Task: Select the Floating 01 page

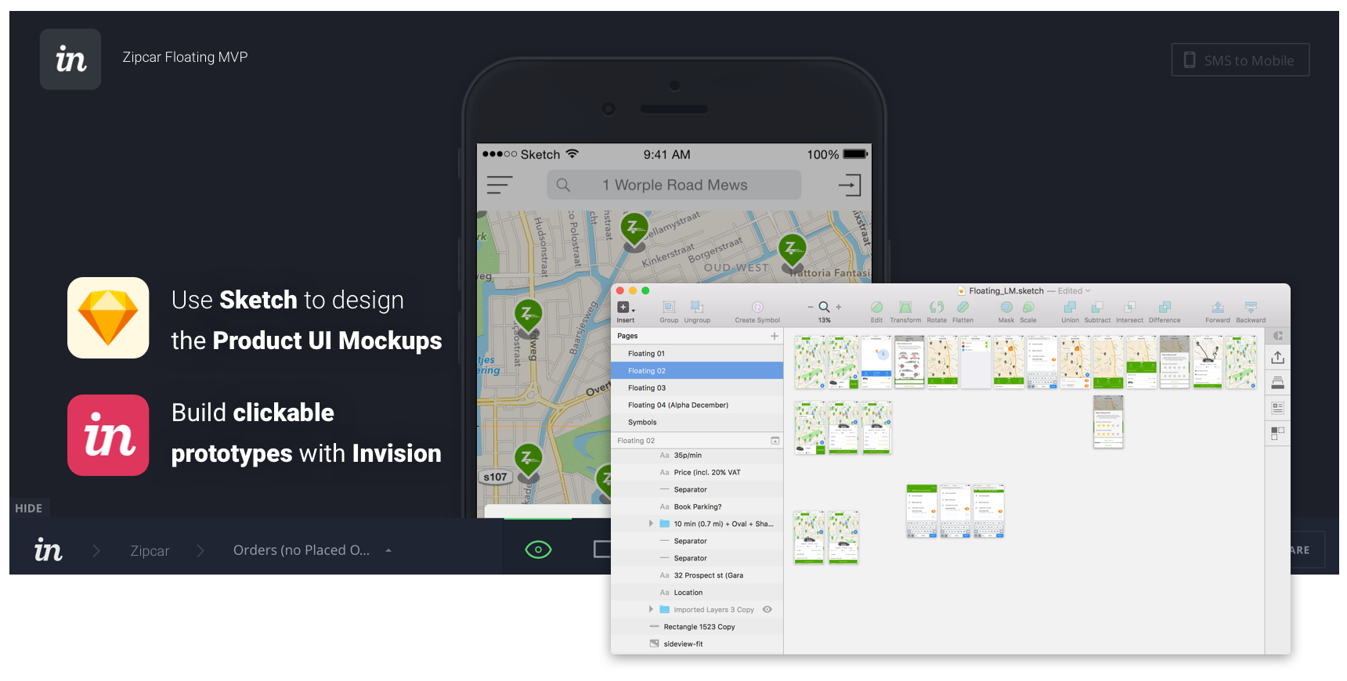Action: pyautogui.click(x=697, y=354)
